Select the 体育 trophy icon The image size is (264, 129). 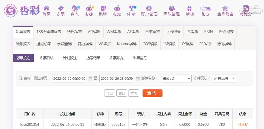tap(131, 9)
